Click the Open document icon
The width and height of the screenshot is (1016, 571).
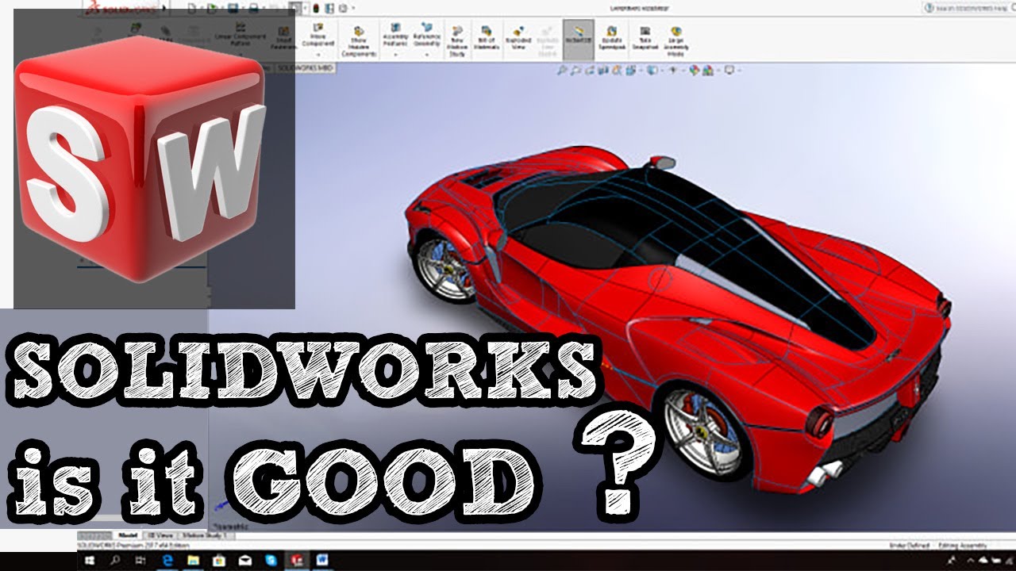(212, 8)
